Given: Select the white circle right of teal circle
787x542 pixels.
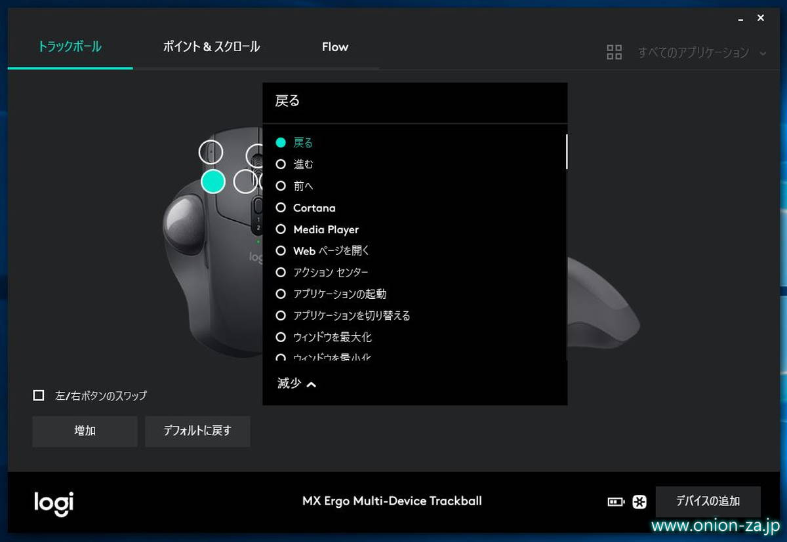Looking at the screenshot, I should coord(245,182).
